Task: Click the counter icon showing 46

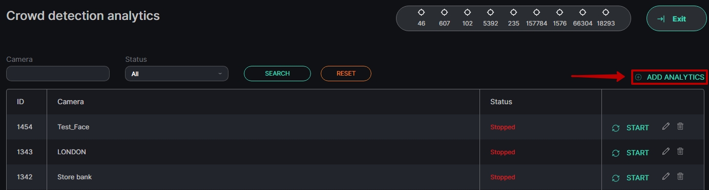Action: click(x=421, y=12)
